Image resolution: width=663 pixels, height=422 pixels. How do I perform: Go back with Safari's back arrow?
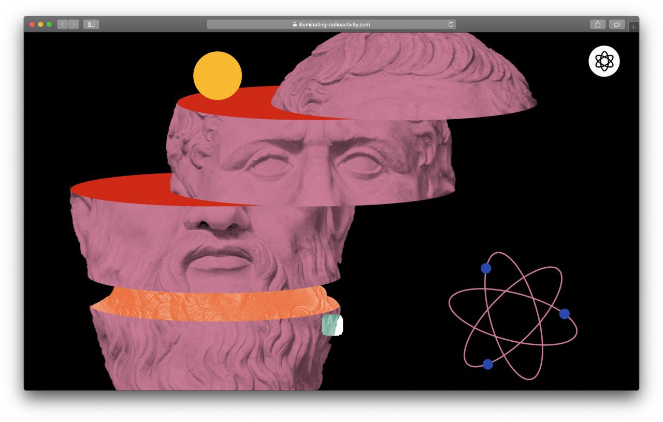[63, 24]
